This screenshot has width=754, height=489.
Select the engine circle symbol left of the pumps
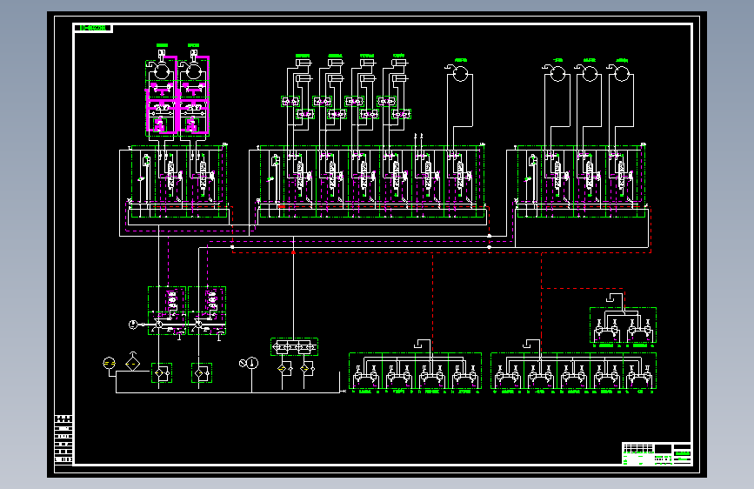[133, 325]
